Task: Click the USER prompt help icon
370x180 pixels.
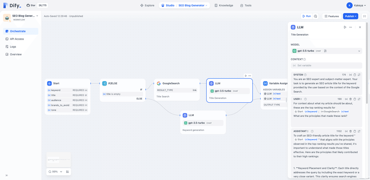Action: coord(305,99)
